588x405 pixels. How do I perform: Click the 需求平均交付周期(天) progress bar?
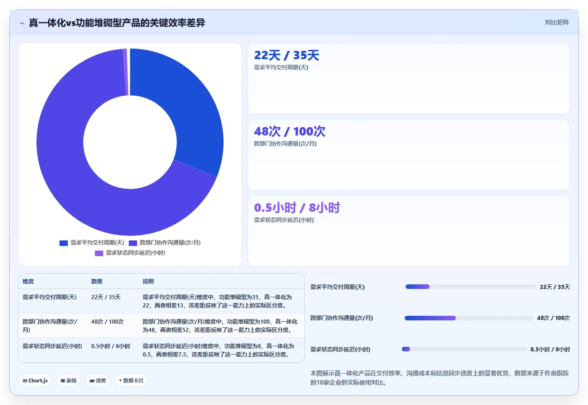click(471, 287)
